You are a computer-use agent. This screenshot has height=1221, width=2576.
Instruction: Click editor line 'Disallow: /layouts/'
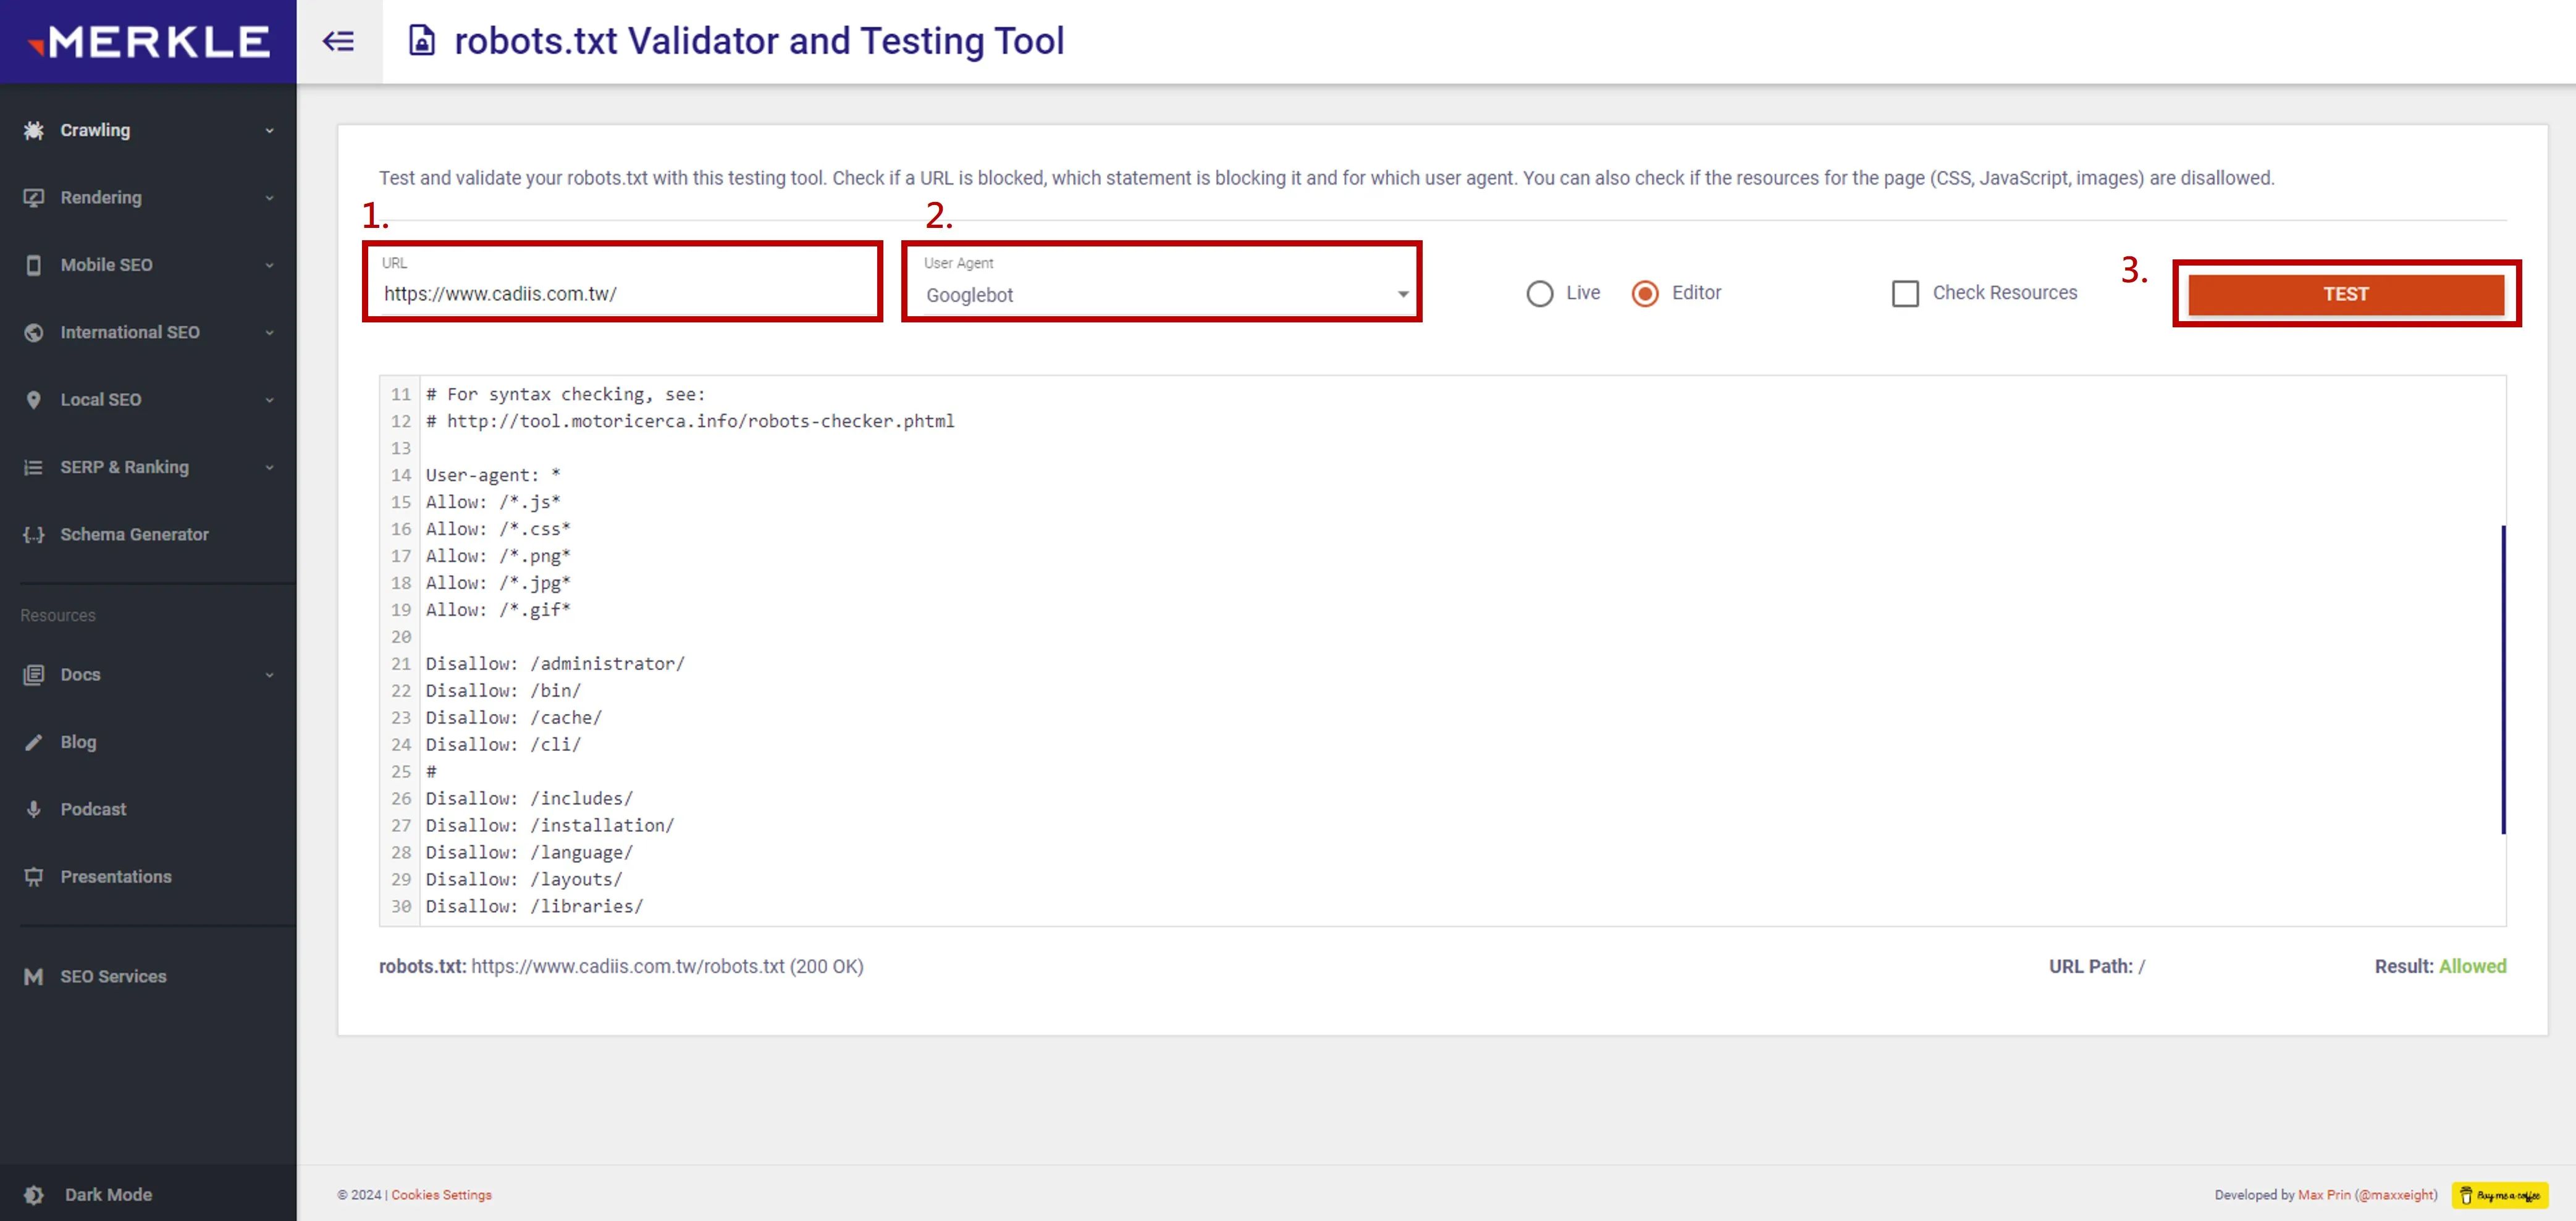click(x=524, y=879)
